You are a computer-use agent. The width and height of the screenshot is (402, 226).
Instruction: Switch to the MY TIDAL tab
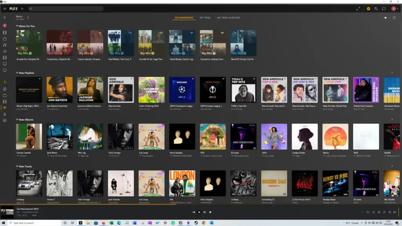click(x=205, y=18)
